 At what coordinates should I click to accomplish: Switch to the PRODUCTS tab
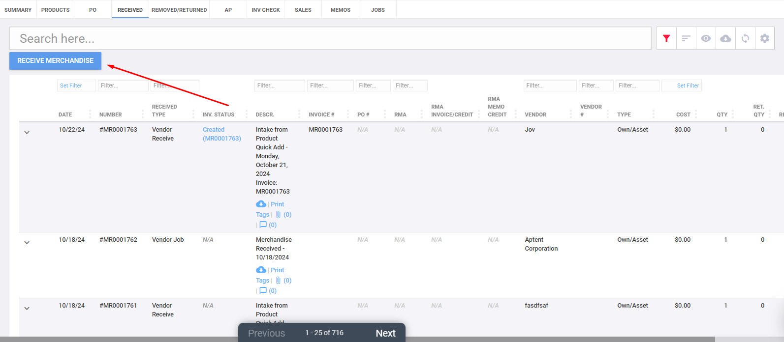pos(55,10)
